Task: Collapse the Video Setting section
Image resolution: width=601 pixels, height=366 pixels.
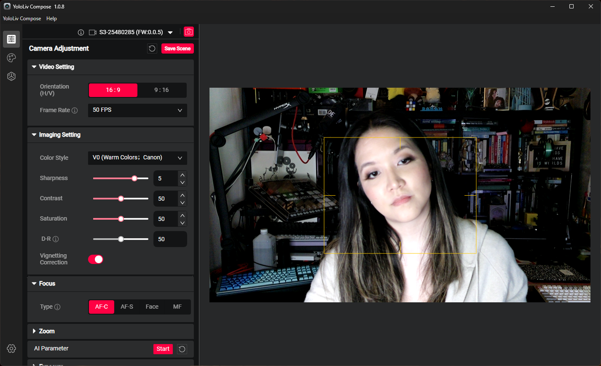Action: (34, 67)
